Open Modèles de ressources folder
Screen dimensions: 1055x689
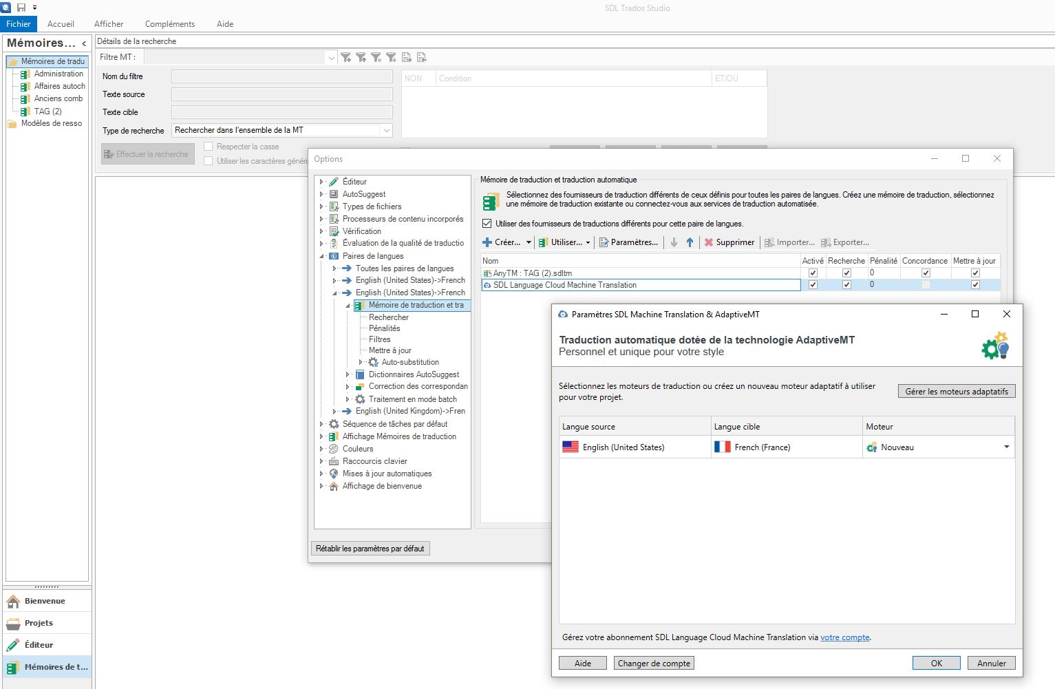click(45, 124)
